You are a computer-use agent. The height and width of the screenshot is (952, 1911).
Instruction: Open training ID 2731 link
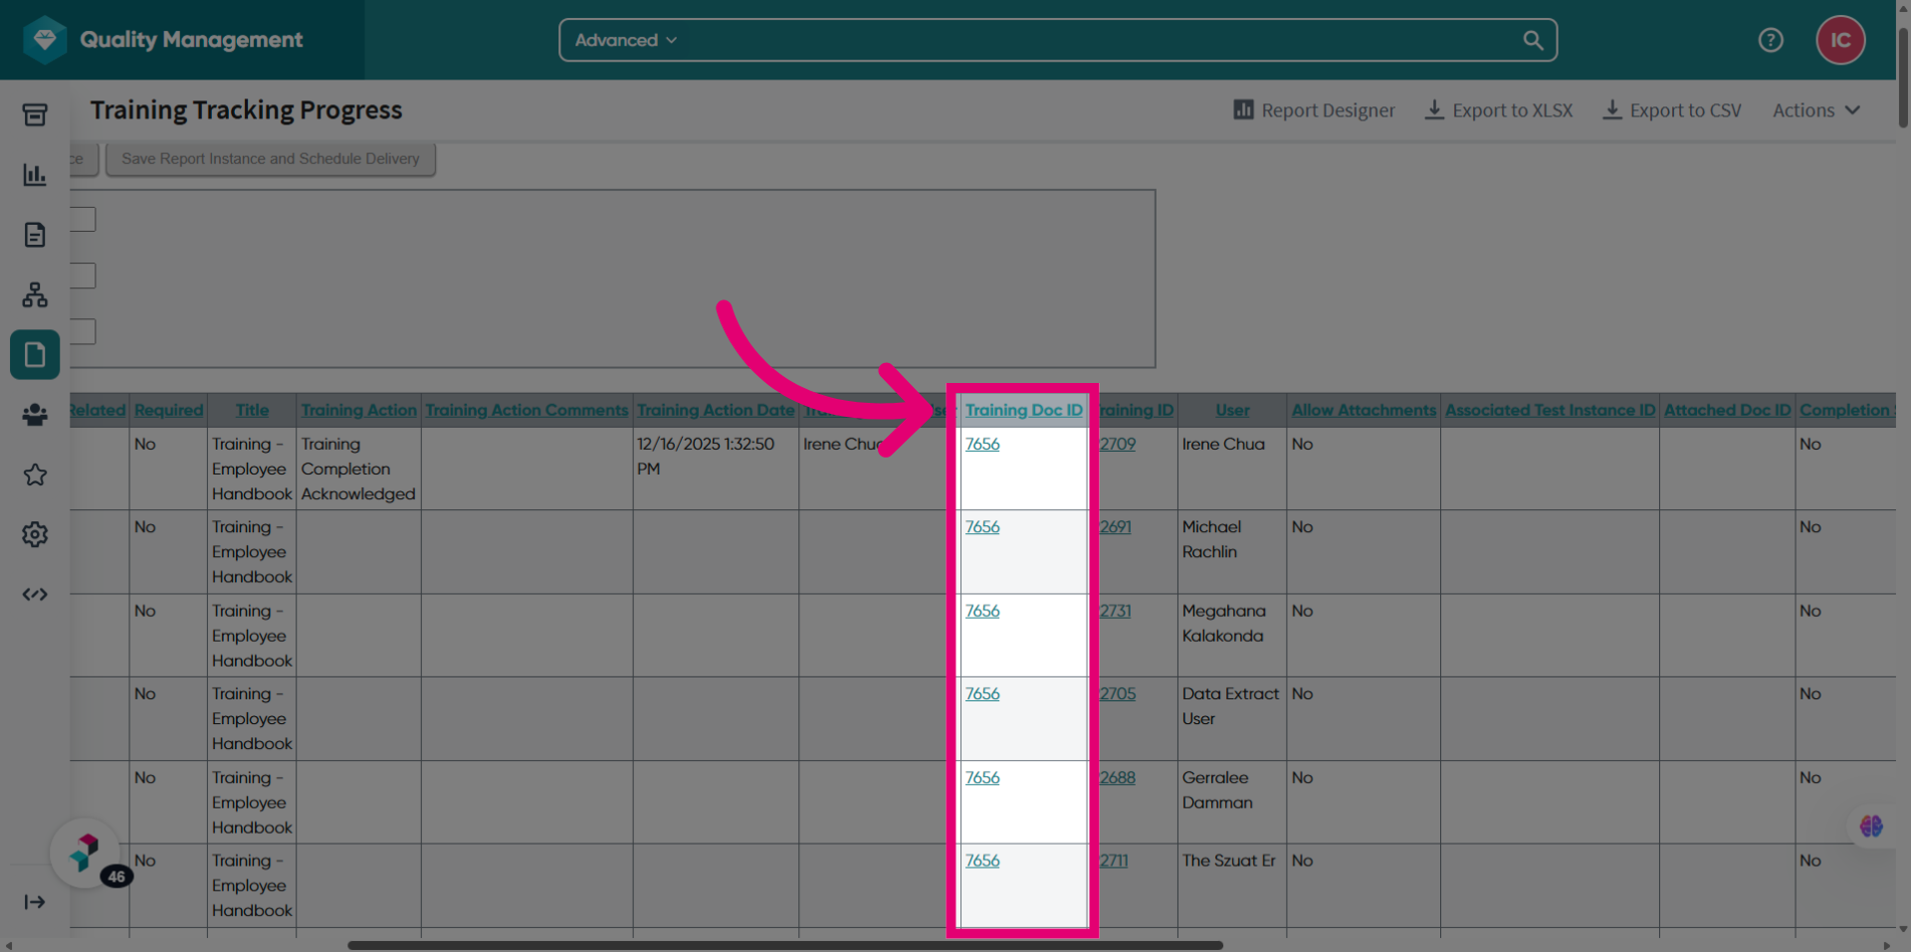pyautogui.click(x=1116, y=611)
